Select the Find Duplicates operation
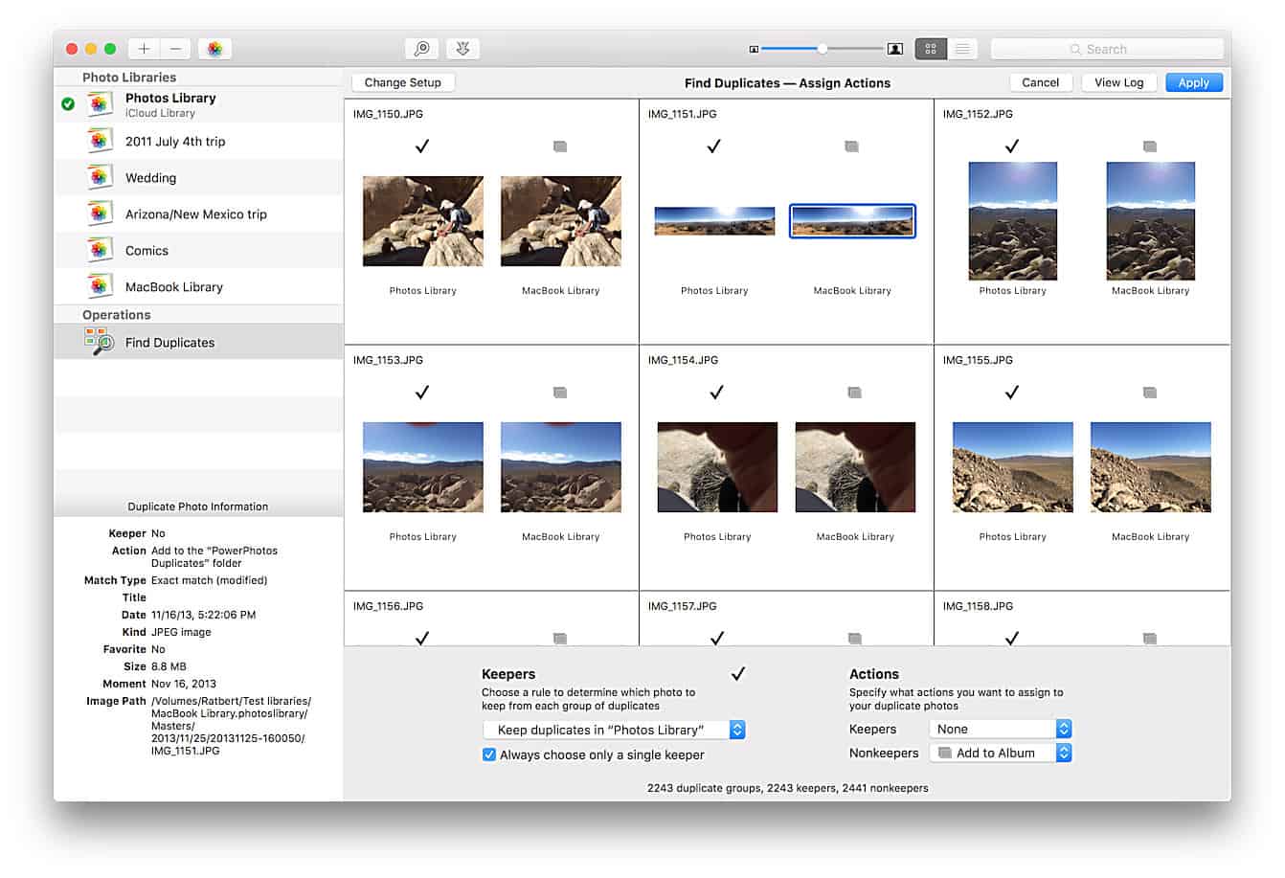Viewport: 1285px width, 878px height. click(169, 343)
